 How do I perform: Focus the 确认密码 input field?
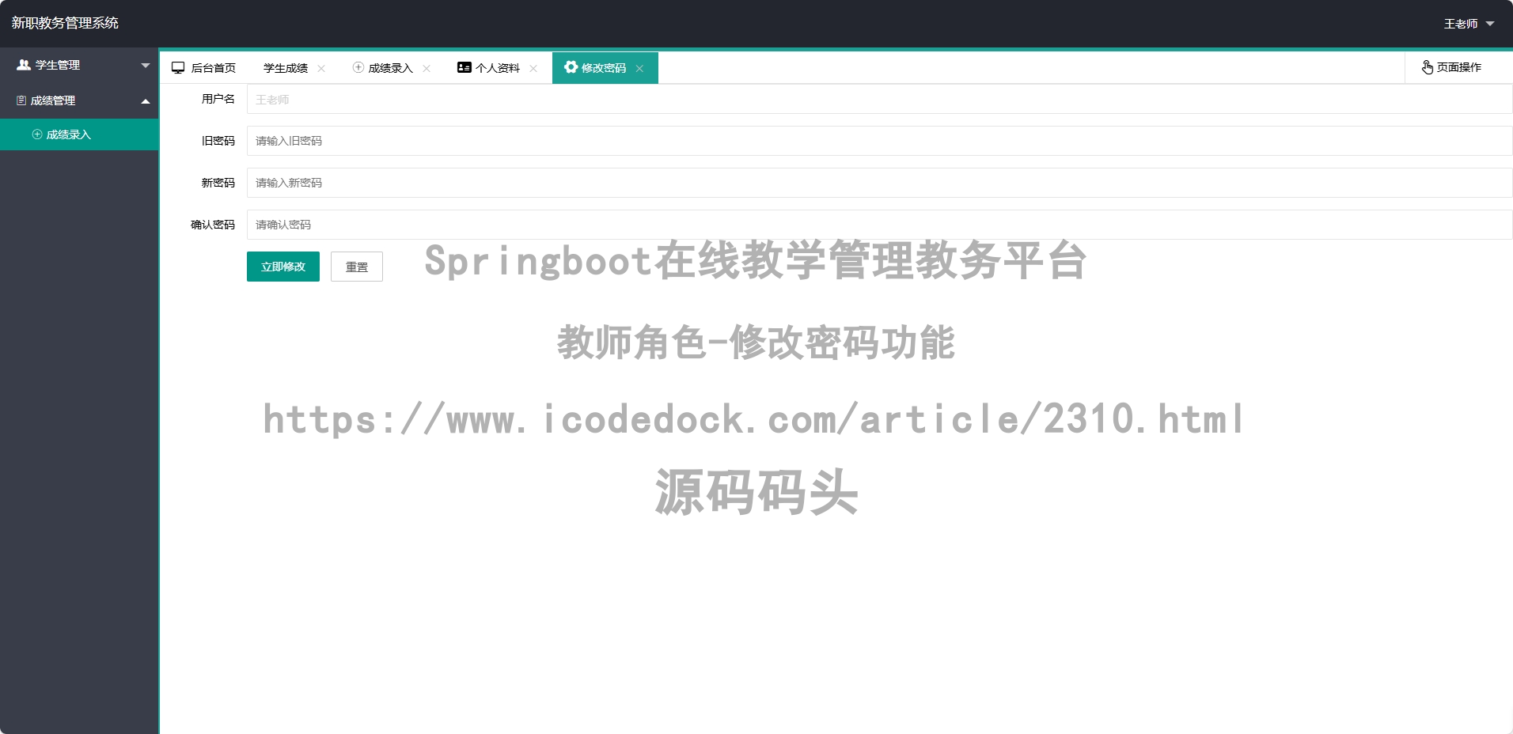click(879, 225)
